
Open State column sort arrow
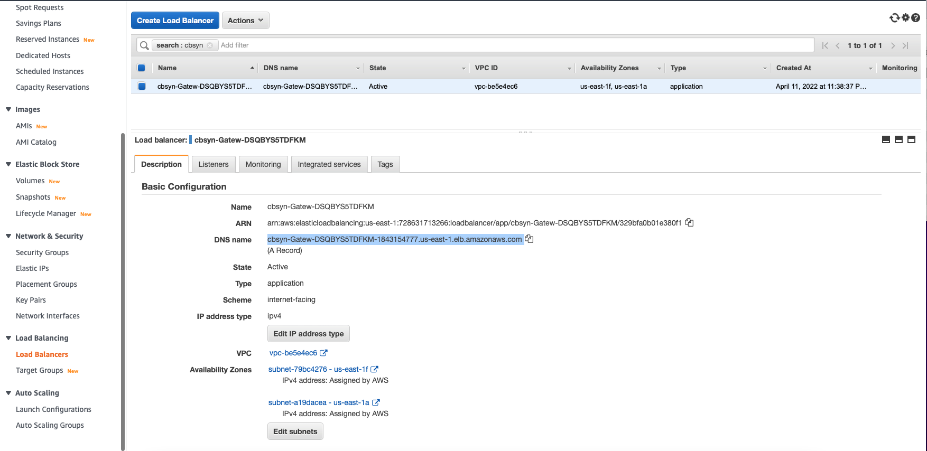[463, 69]
